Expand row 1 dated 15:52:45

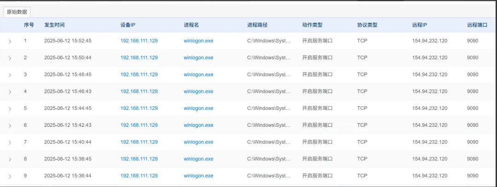(x=10, y=41)
